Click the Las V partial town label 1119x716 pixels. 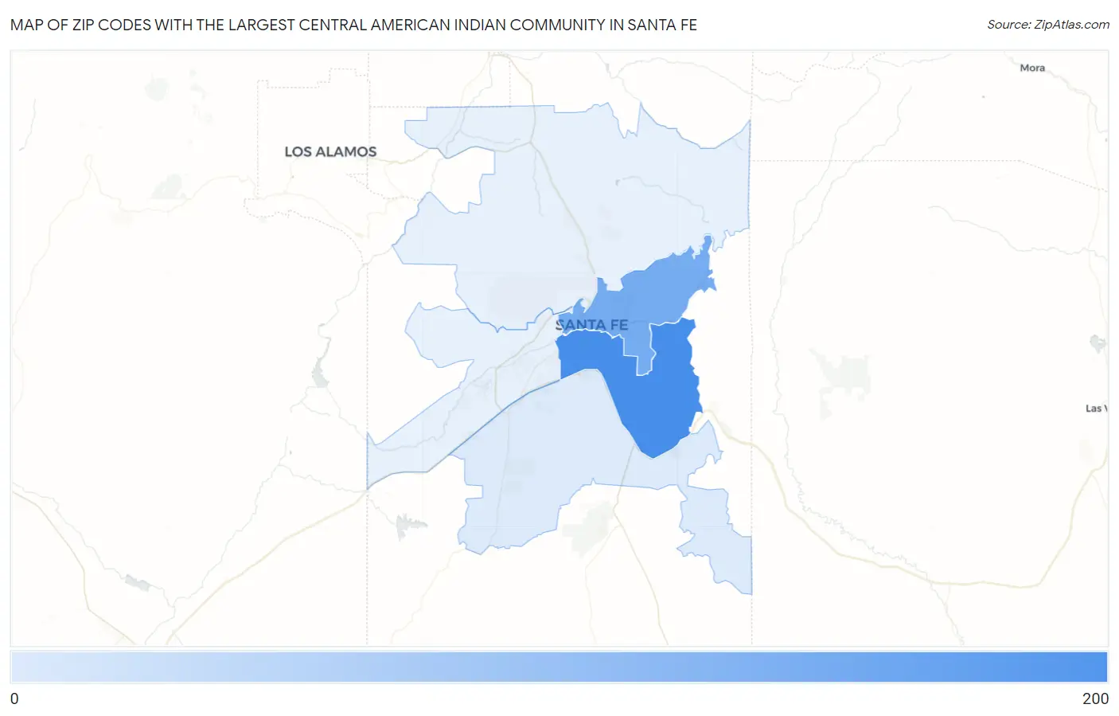point(1096,409)
